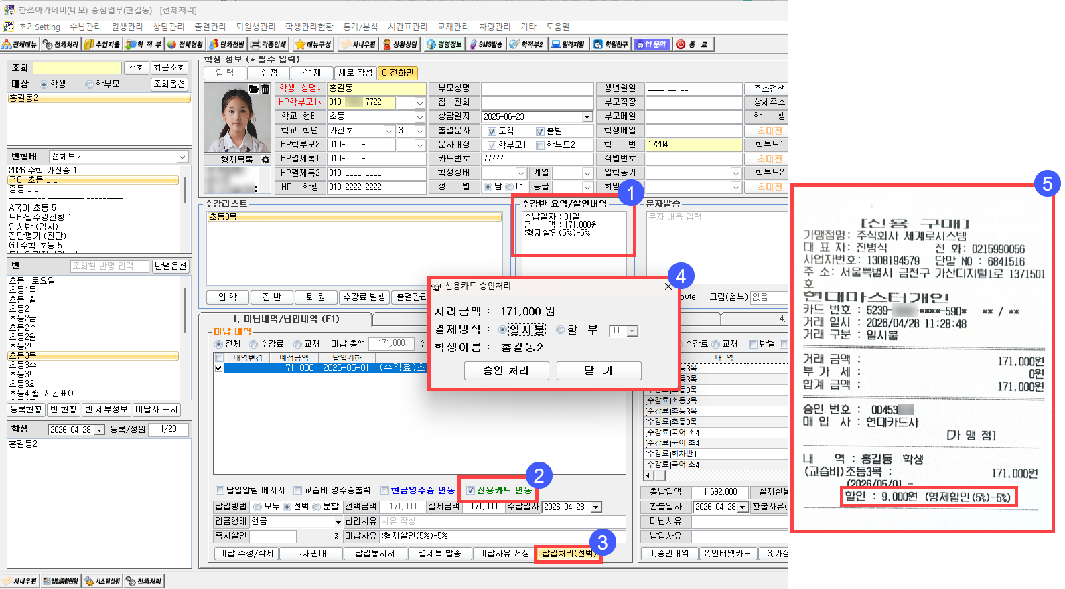Click the 수입지출 toolbar icon

pos(102,44)
